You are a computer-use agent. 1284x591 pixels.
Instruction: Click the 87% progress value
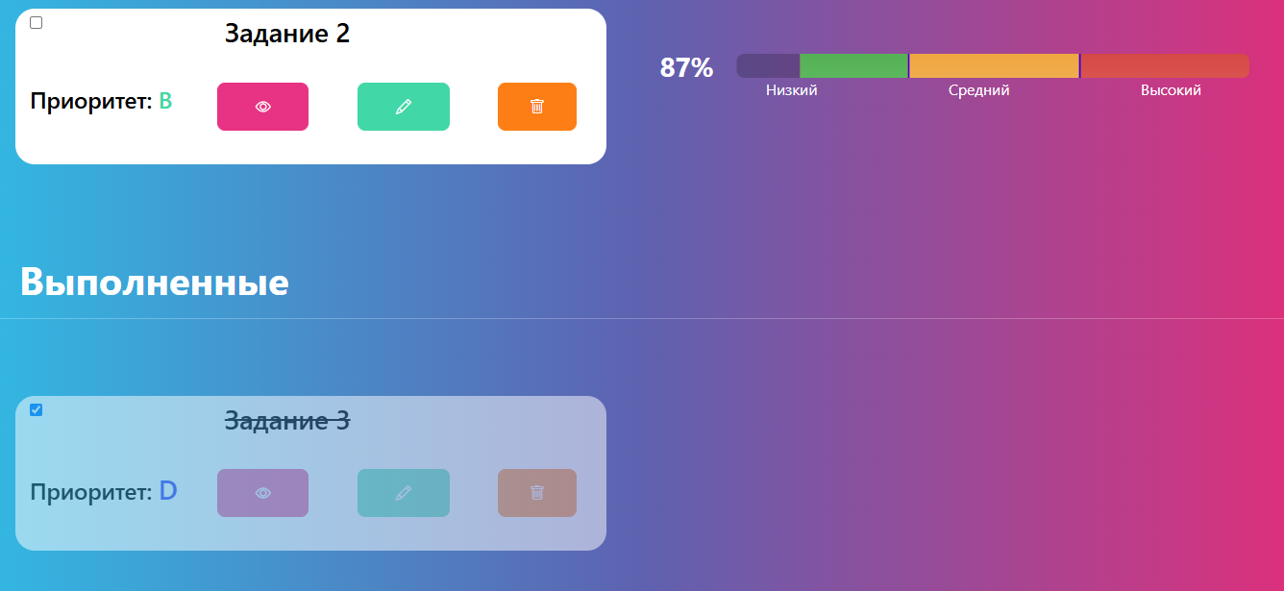pyautogui.click(x=686, y=68)
